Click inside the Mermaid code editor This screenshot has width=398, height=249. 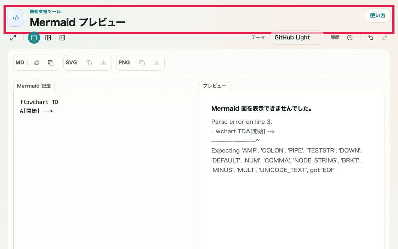point(106,160)
